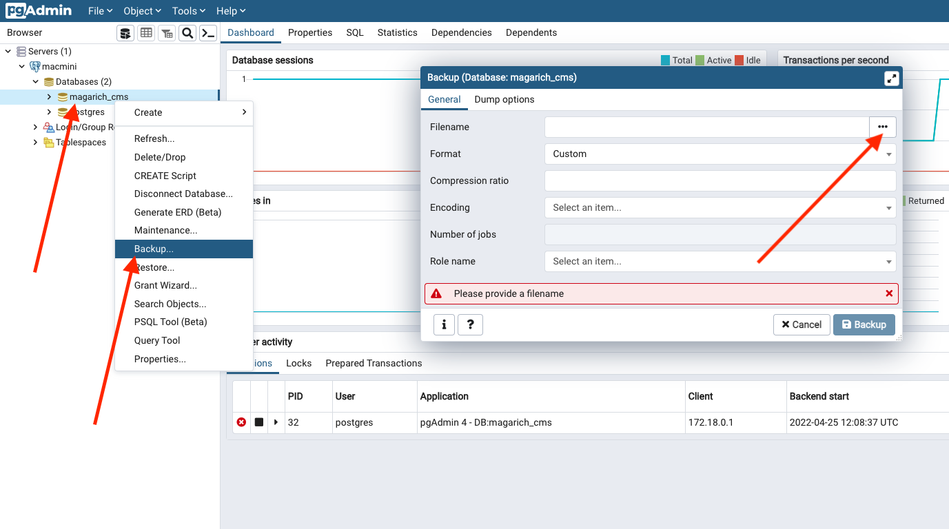Click the Query Tool toolbar icon

125,33
